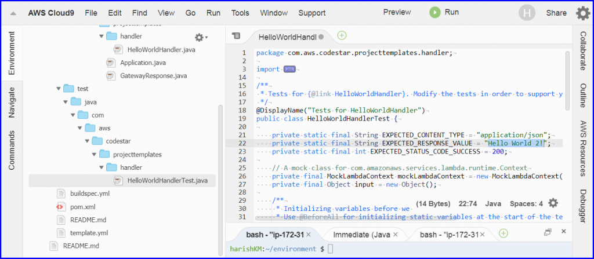Collapse the test folder in file tree
The height and width of the screenshot is (259, 594).
pyautogui.click(x=59, y=89)
